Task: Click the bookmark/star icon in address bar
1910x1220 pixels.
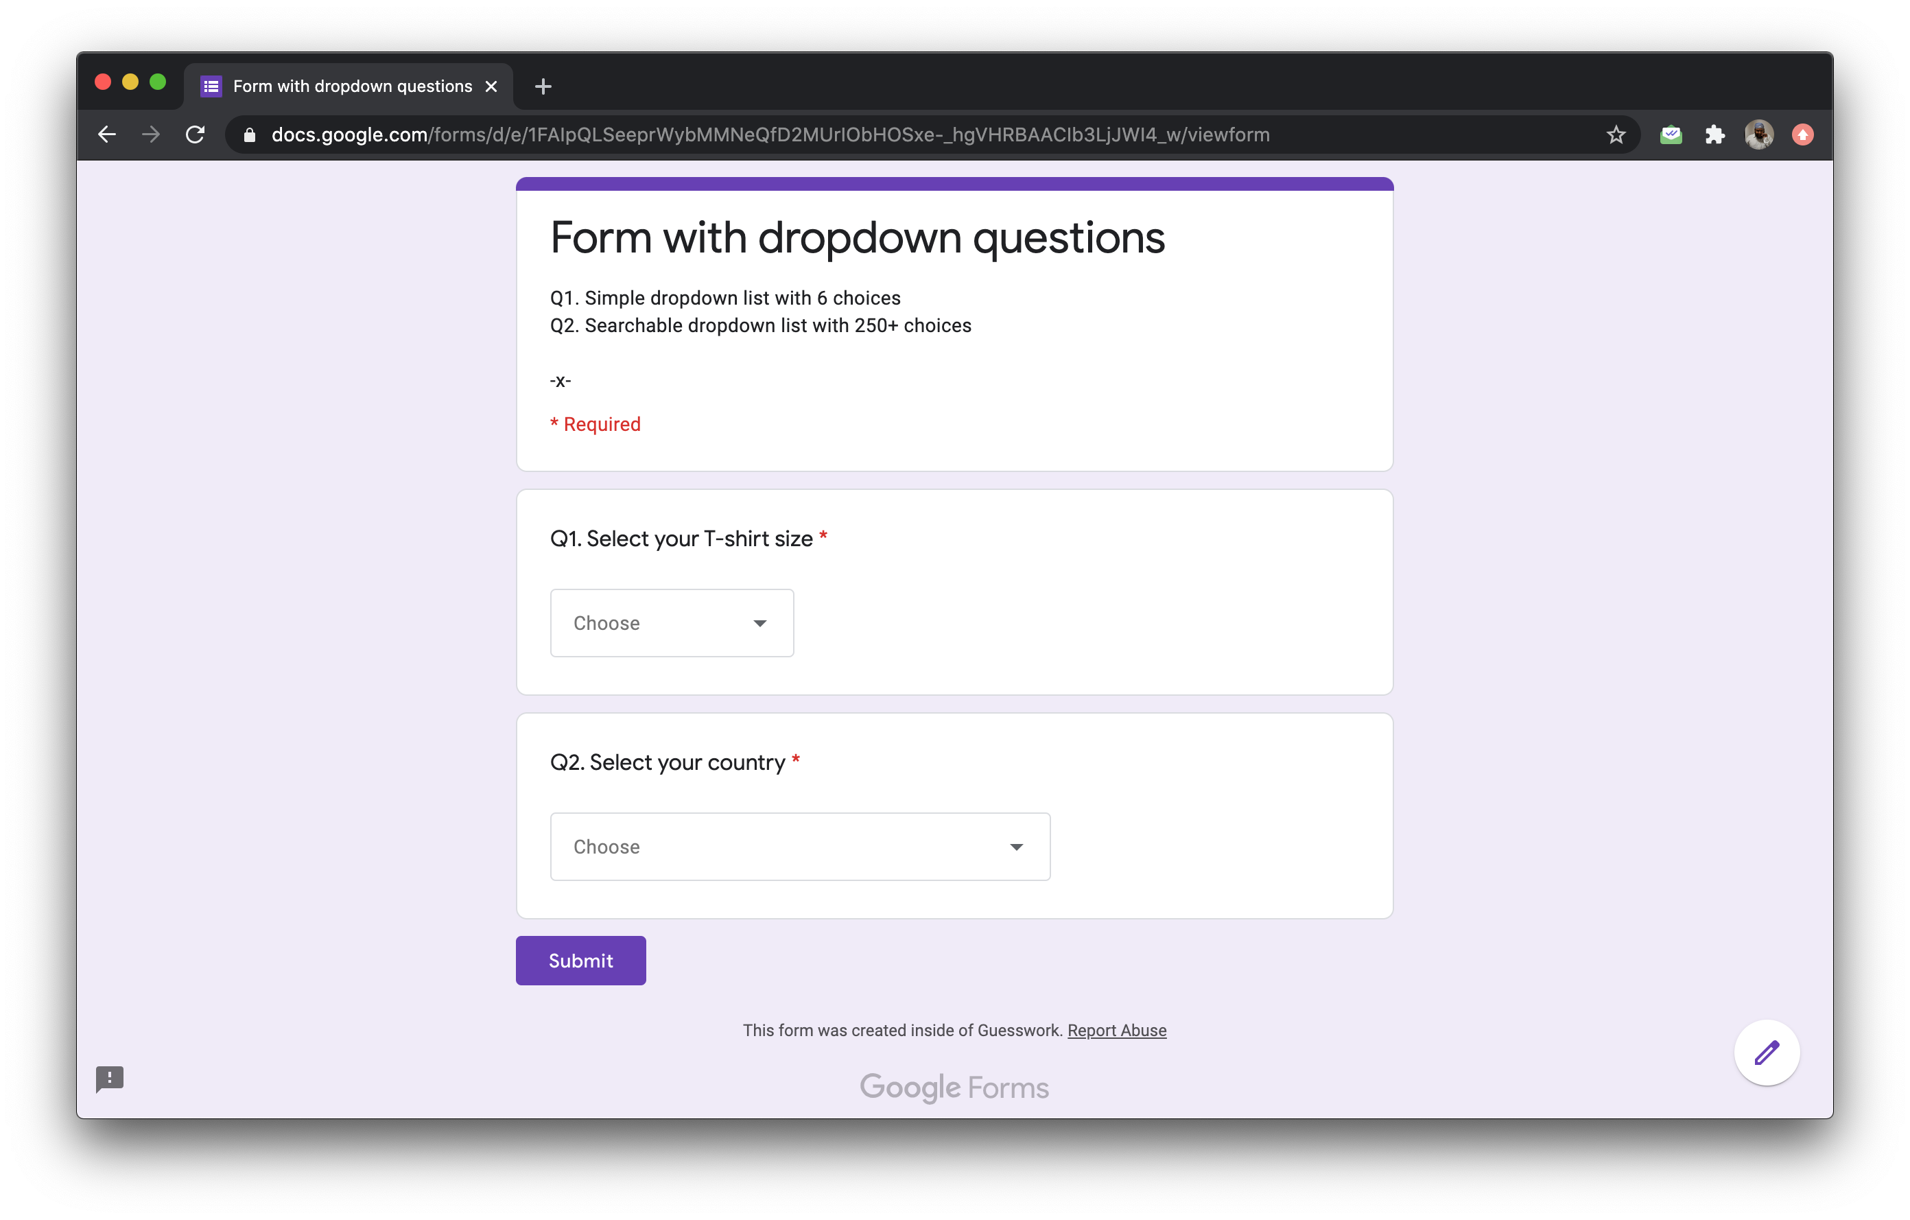Action: click(1614, 134)
